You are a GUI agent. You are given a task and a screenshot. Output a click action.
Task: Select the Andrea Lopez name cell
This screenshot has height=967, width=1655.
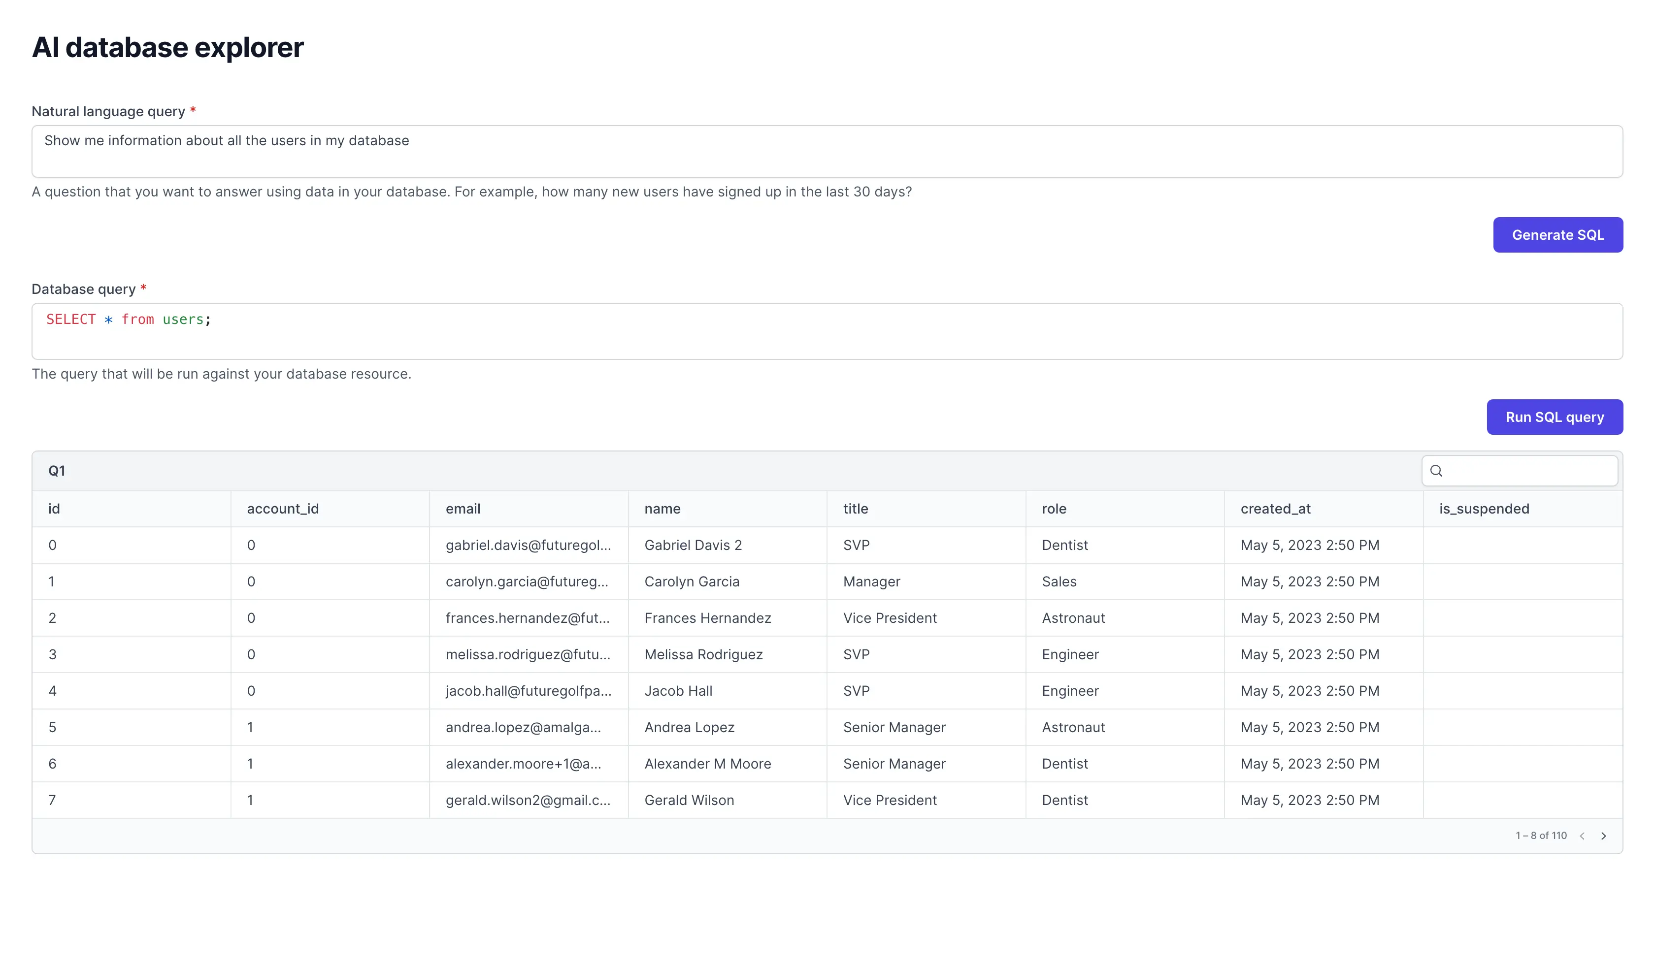click(728, 727)
